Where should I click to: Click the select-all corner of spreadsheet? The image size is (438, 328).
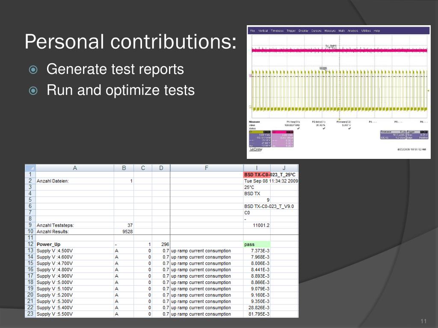point(30,168)
